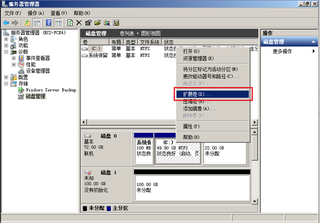Click the volume list right scroll arrow
Image resolution: width=320 pixels, height=223 pixels.
254,122
